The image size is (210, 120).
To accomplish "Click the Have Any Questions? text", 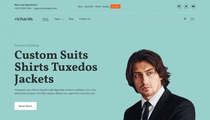I will [x=26, y=5].
